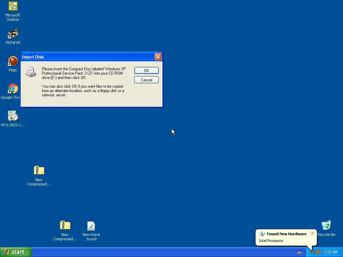This screenshot has height=257, width=343.
Task: Select the 49.0.2623.1 installer icon
Action: pyautogui.click(x=13, y=119)
